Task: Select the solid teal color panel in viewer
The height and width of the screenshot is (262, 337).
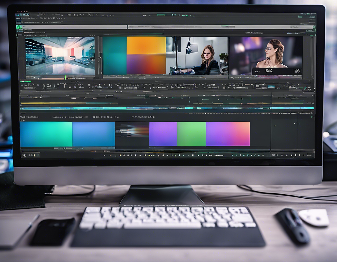Action: [x=115, y=55]
